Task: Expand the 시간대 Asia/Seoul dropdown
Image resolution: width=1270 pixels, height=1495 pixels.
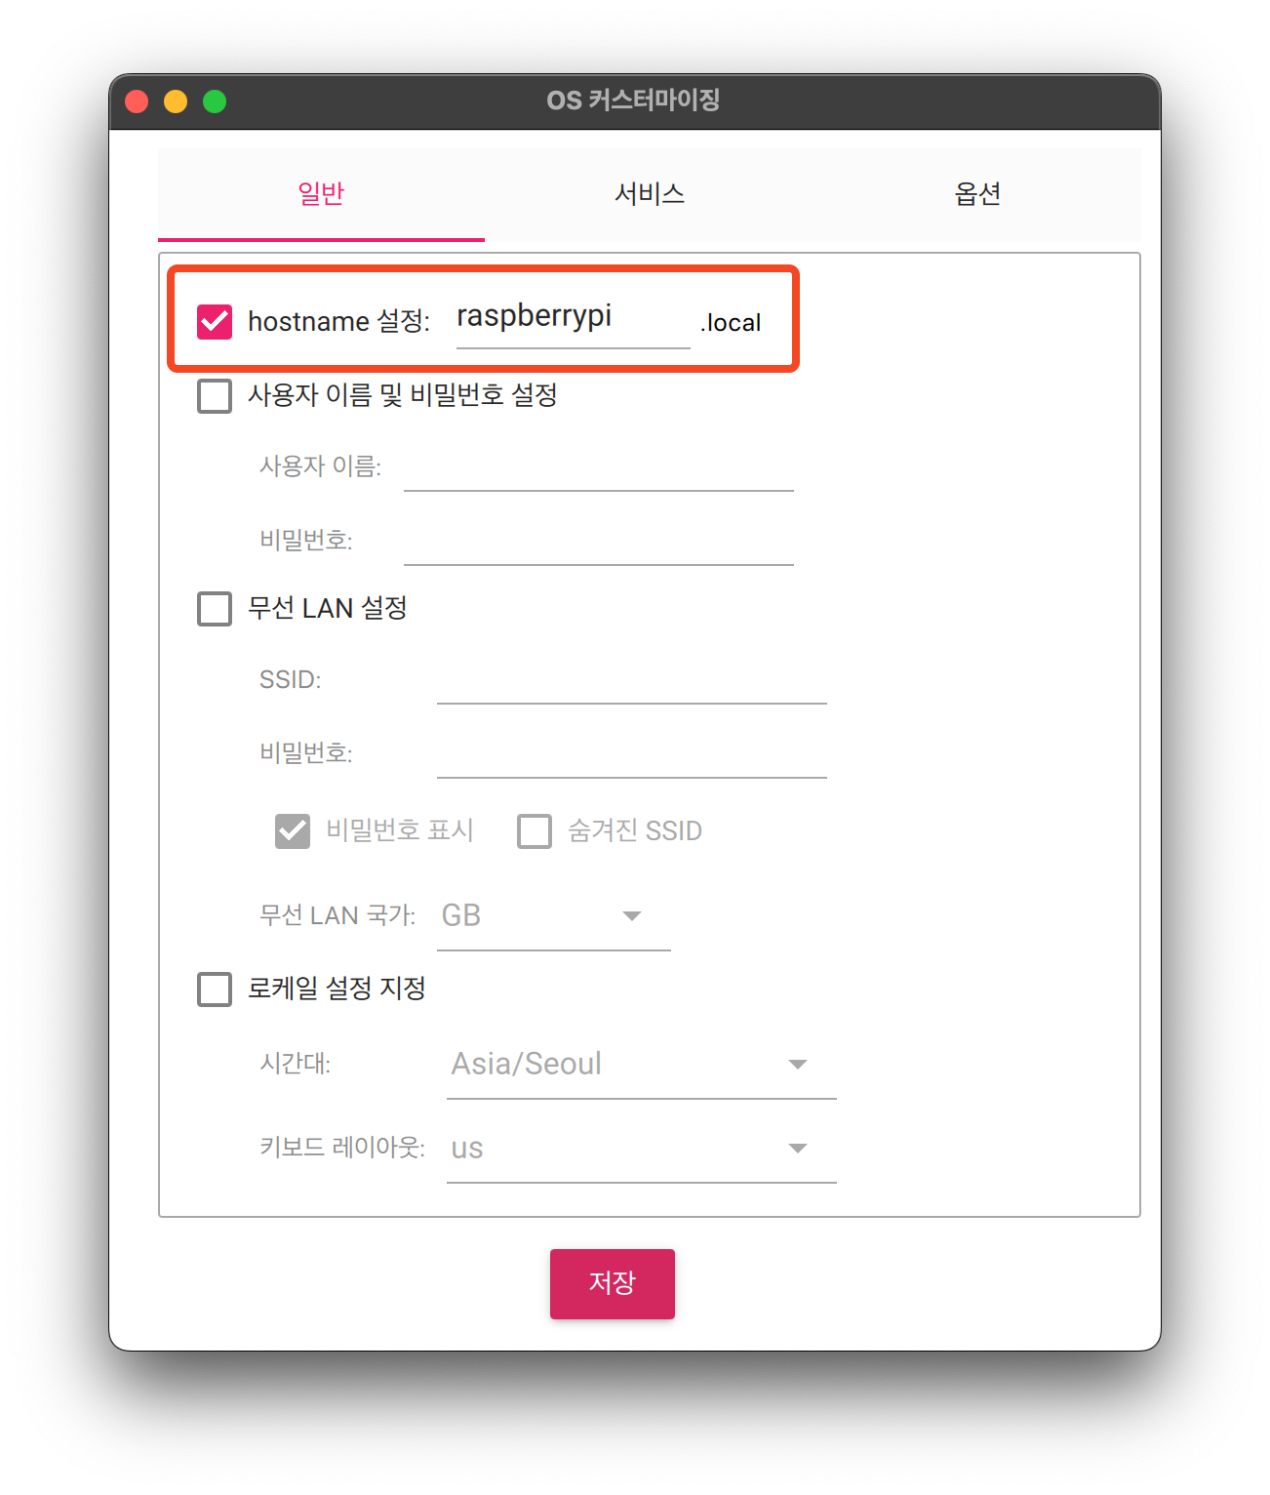Action: coord(641,1065)
